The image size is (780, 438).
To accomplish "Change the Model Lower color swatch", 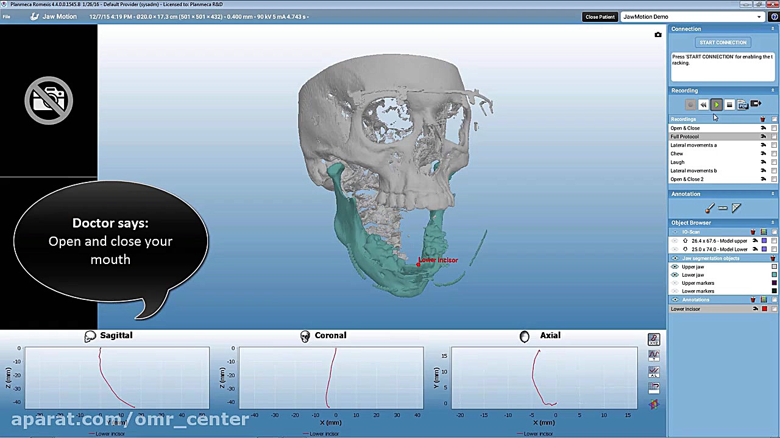I will point(764,249).
